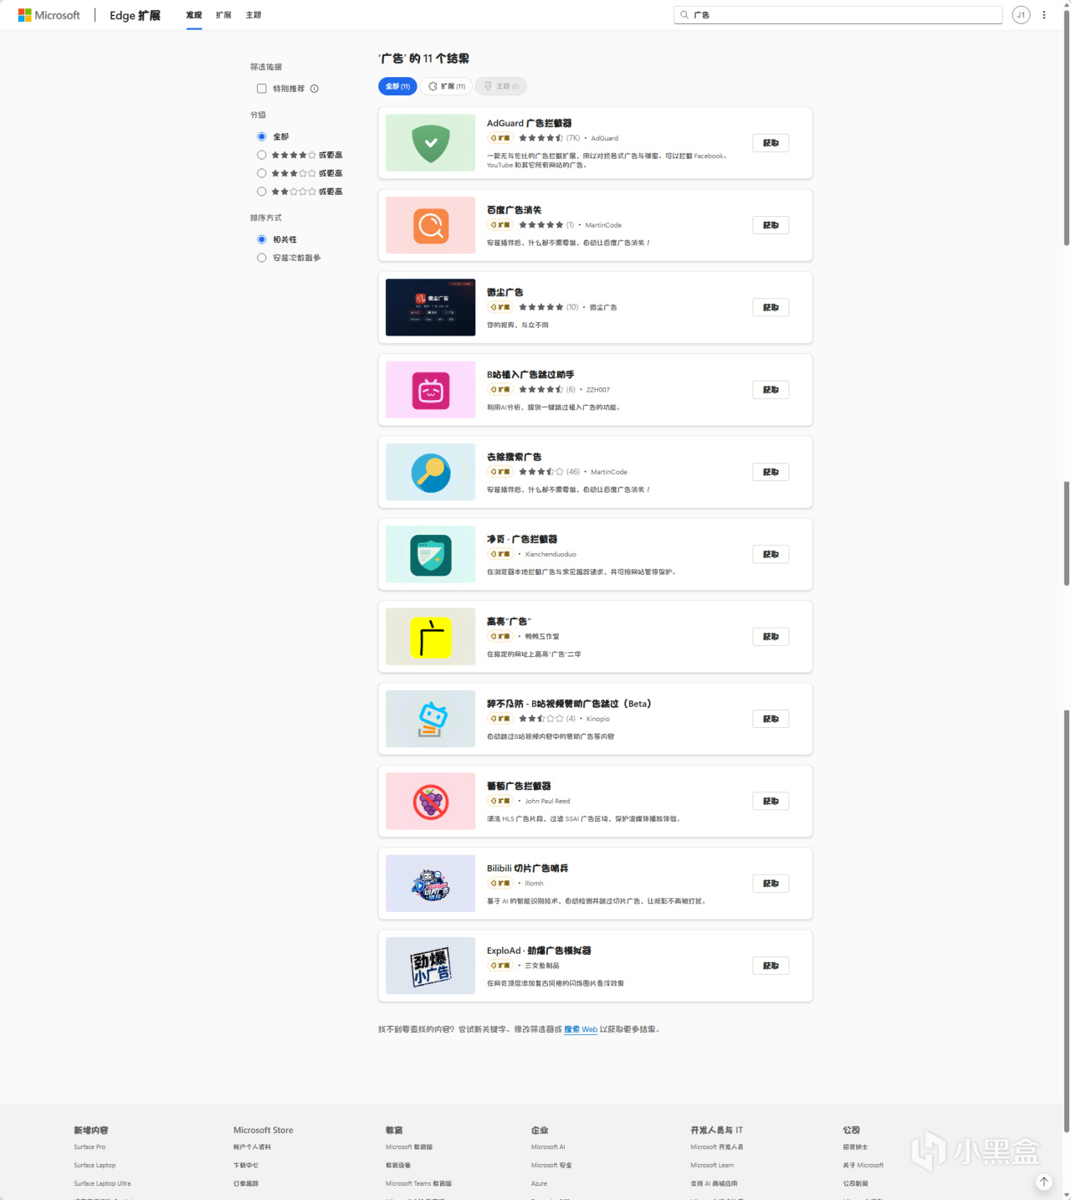Click the AdGuard green shield icon

pos(431,143)
